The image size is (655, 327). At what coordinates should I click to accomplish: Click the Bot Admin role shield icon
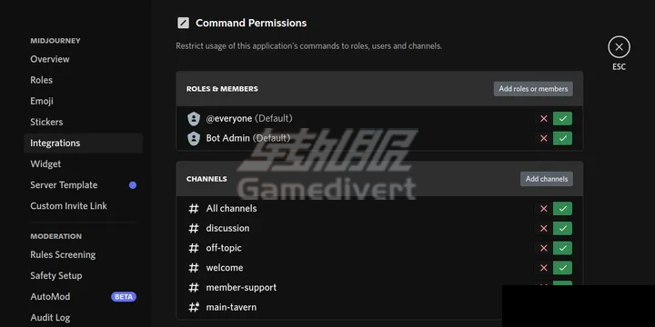(x=194, y=138)
